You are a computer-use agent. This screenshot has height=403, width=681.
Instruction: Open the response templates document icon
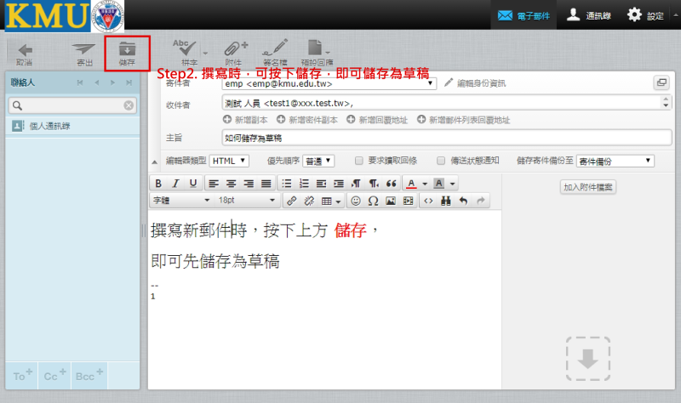314,48
